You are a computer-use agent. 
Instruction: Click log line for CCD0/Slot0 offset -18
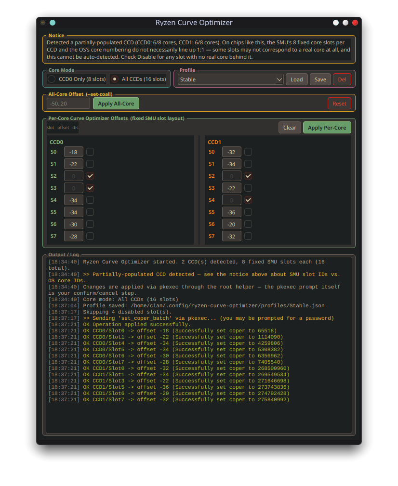pyautogui.click(x=162, y=331)
